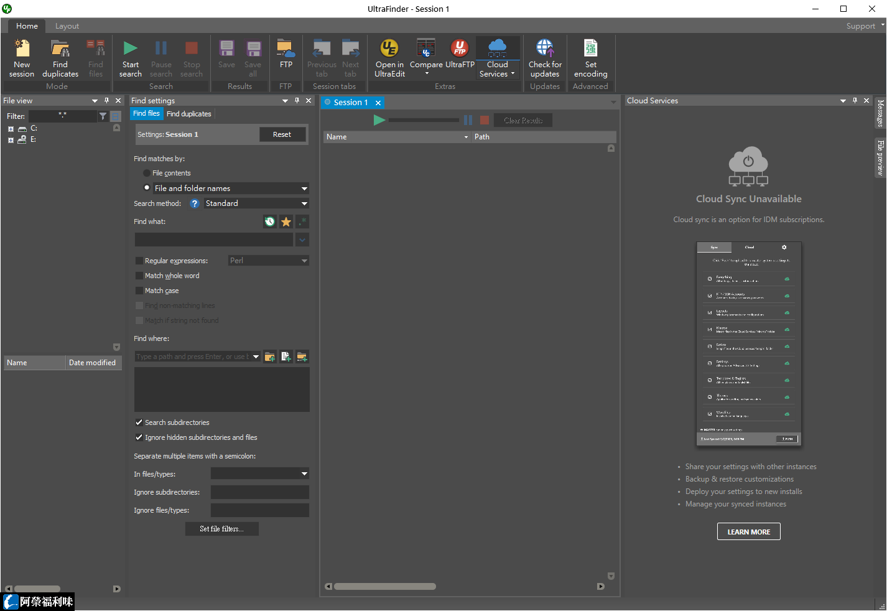887x611 pixels.
Task: Open the Find what history dropdown arrow
Action: [x=302, y=240]
